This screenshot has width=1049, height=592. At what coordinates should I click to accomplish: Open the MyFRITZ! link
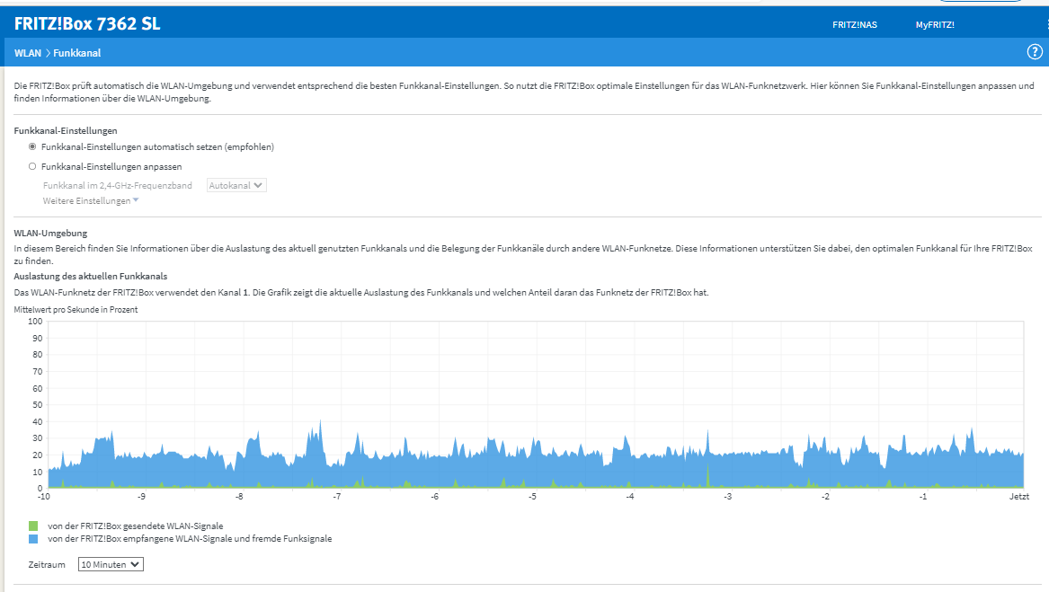tap(935, 25)
